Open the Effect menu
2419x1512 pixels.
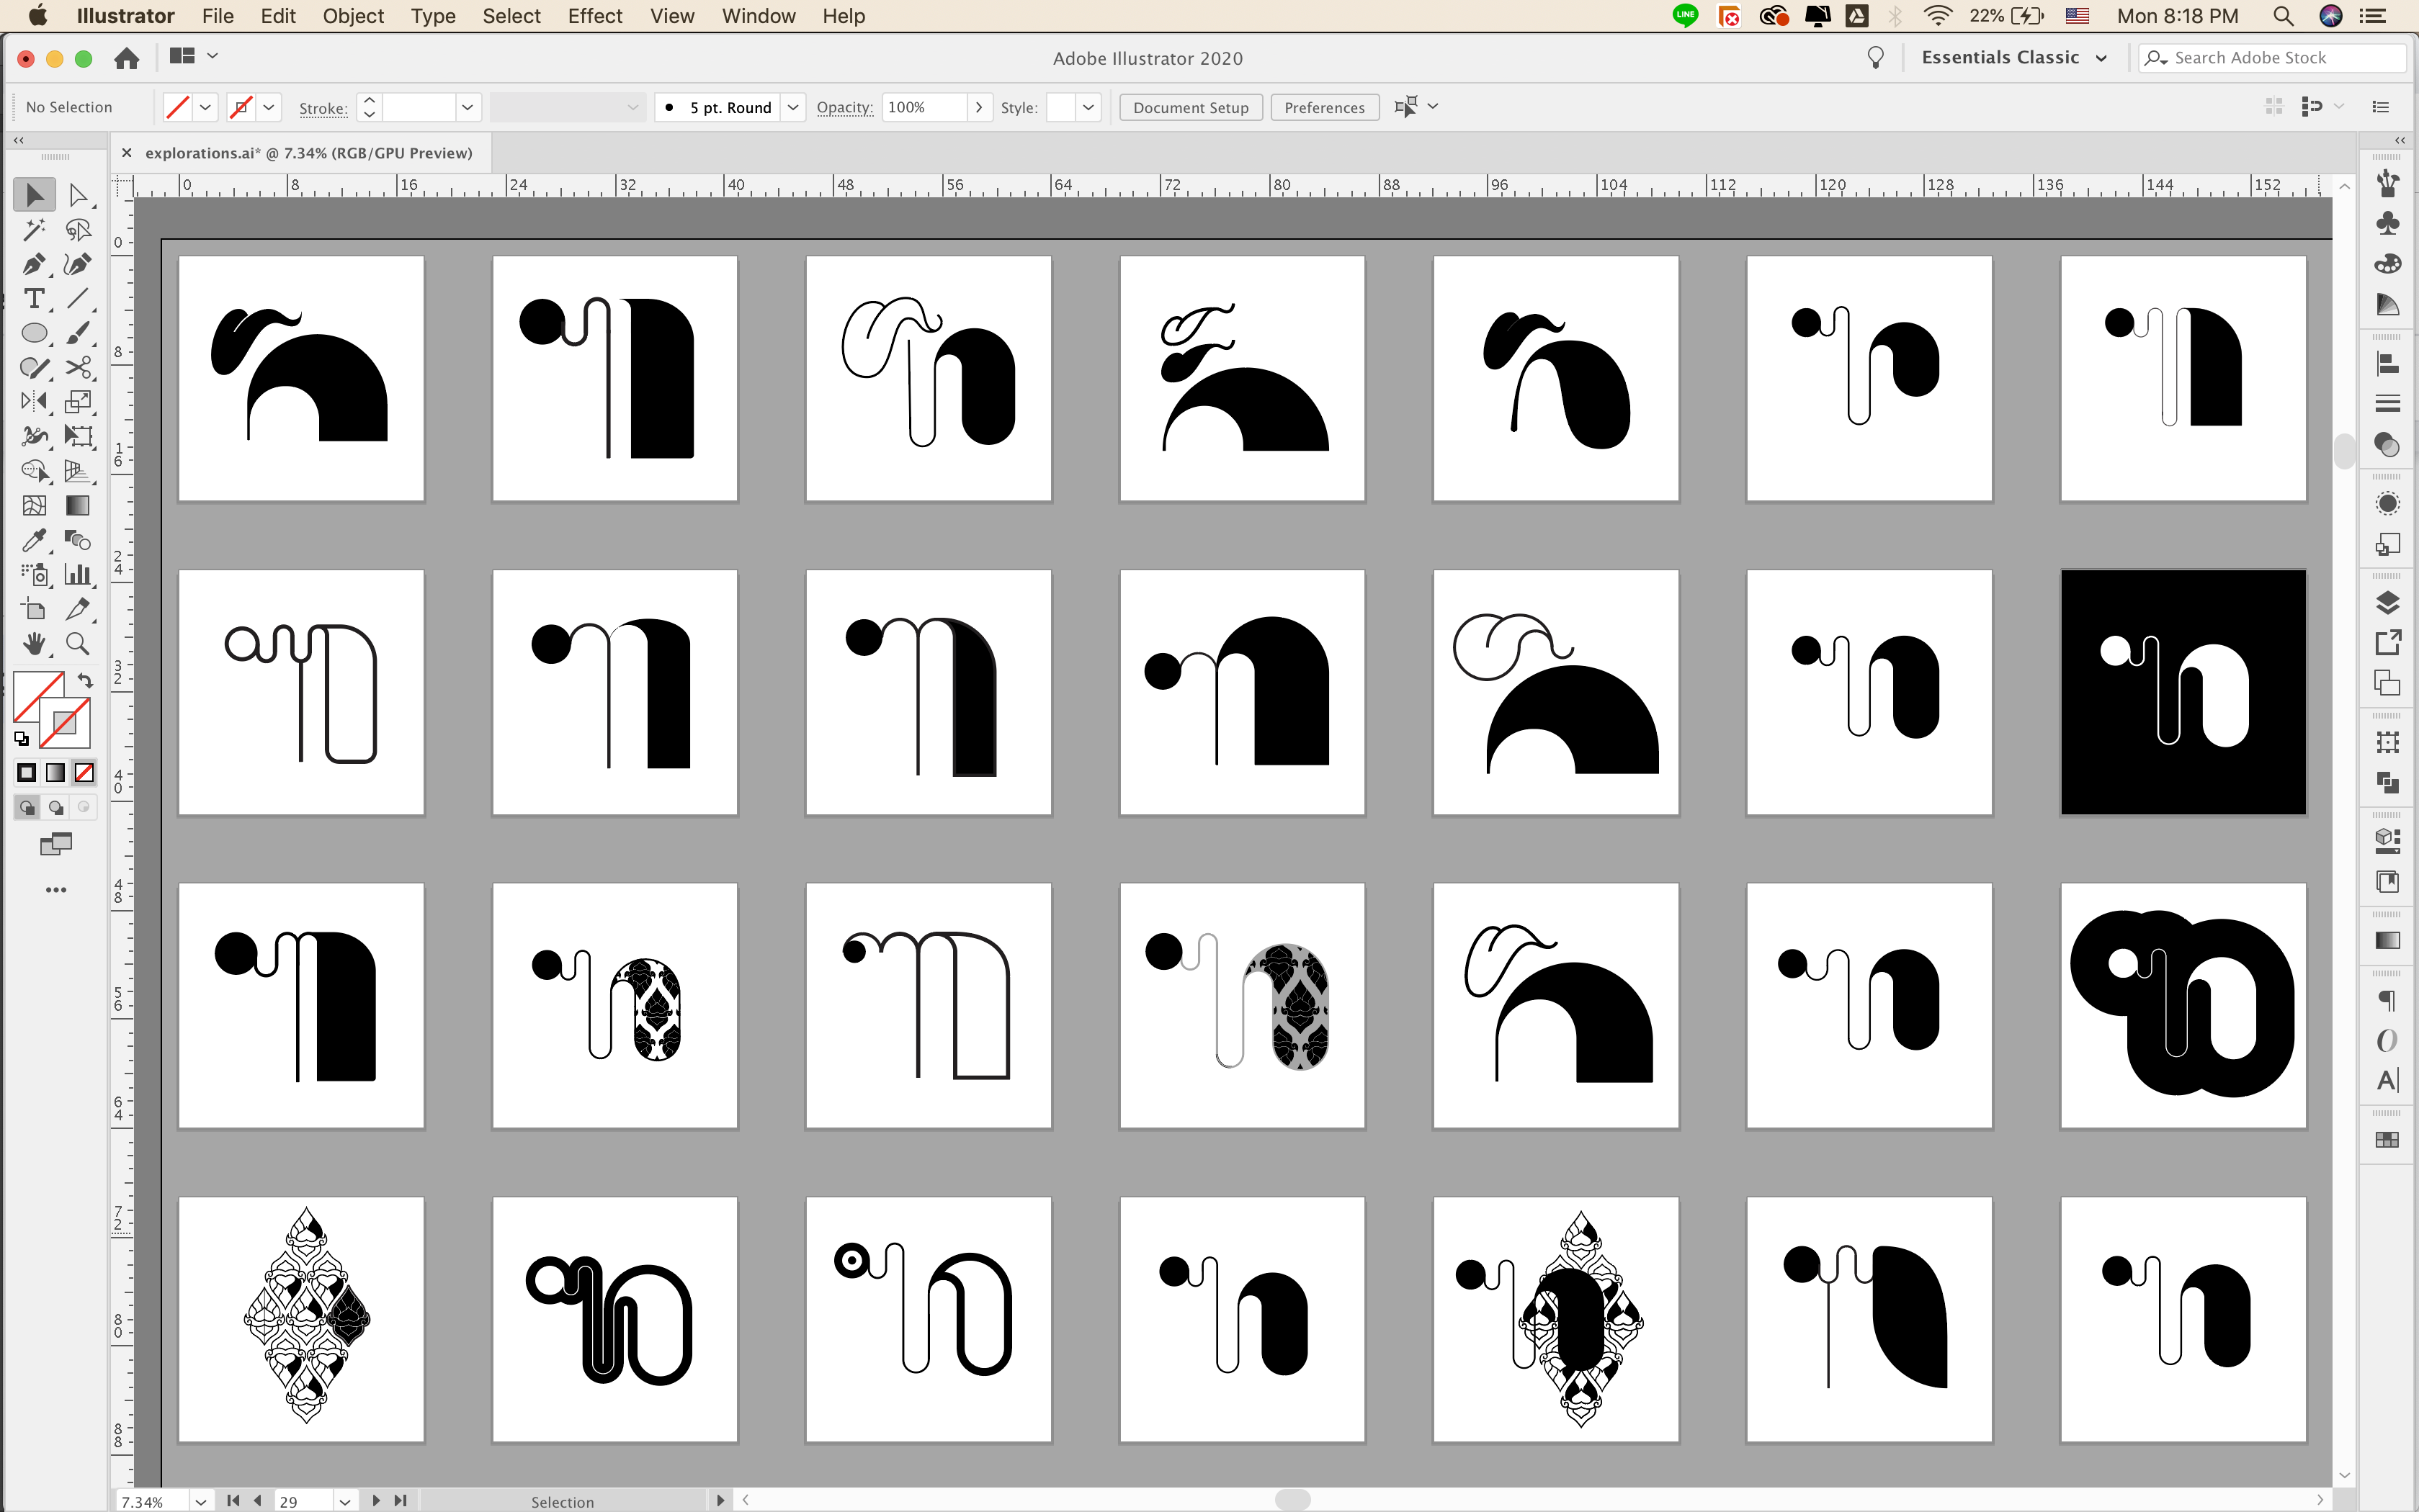pos(594,16)
